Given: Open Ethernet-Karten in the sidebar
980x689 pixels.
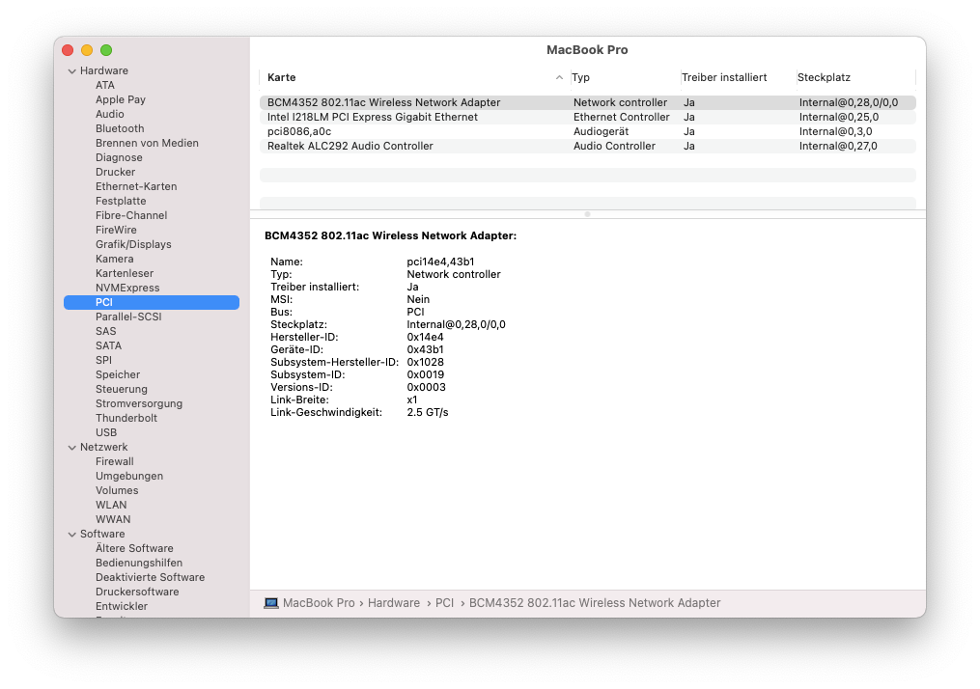Looking at the screenshot, I should tap(135, 186).
